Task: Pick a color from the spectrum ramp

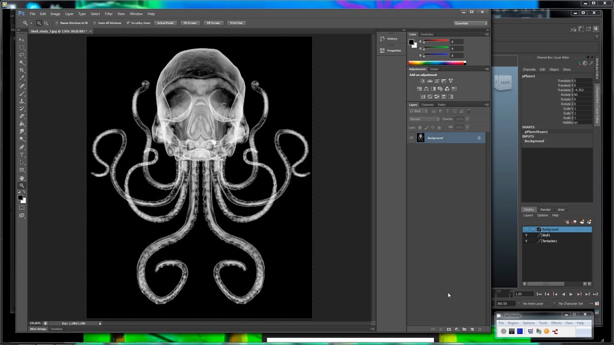Action: 437,63
